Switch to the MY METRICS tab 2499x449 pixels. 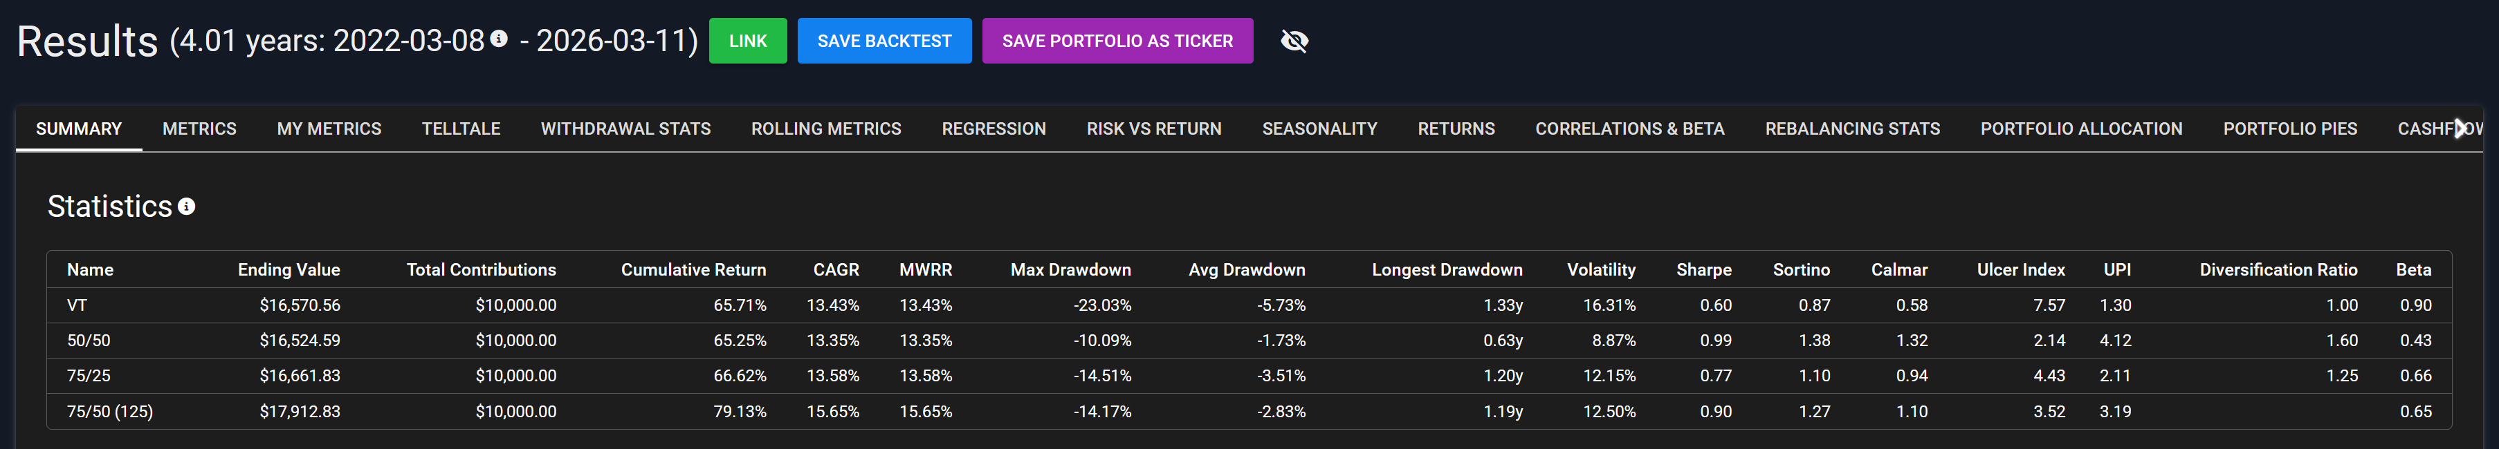pos(329,128)
